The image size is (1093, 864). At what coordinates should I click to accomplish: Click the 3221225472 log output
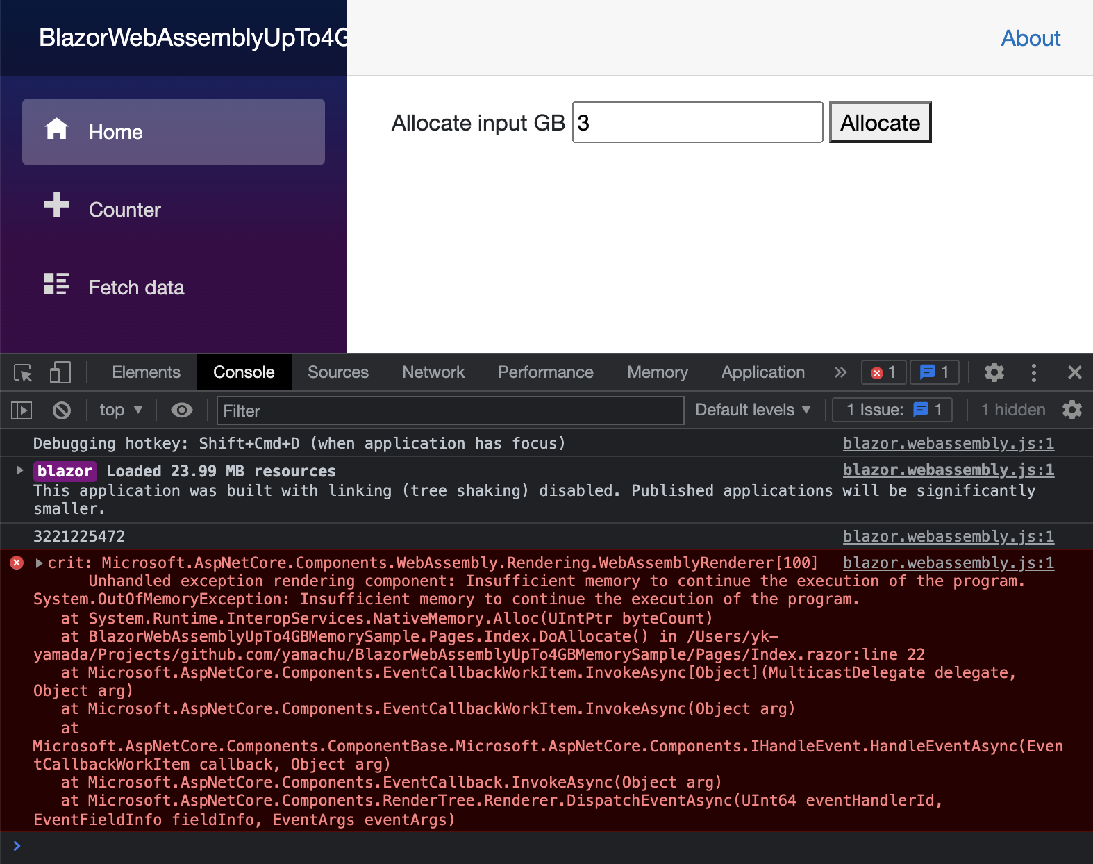click(x=79, y=536)
